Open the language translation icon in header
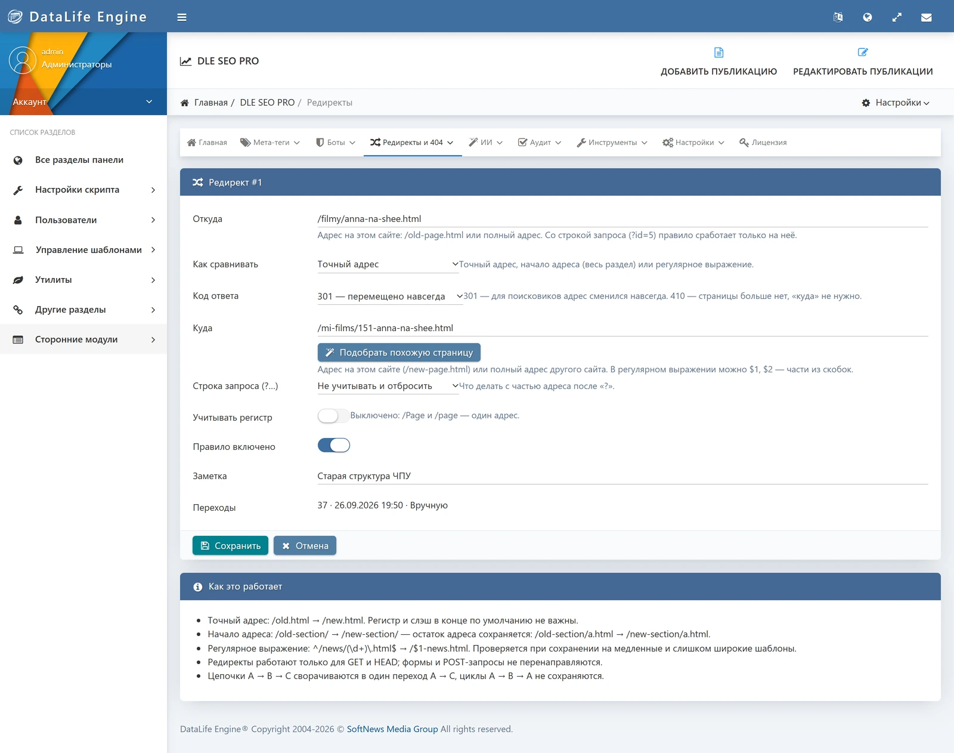Image resolution: width=954 pixels, height=753 pixels. tap(838, 17)
